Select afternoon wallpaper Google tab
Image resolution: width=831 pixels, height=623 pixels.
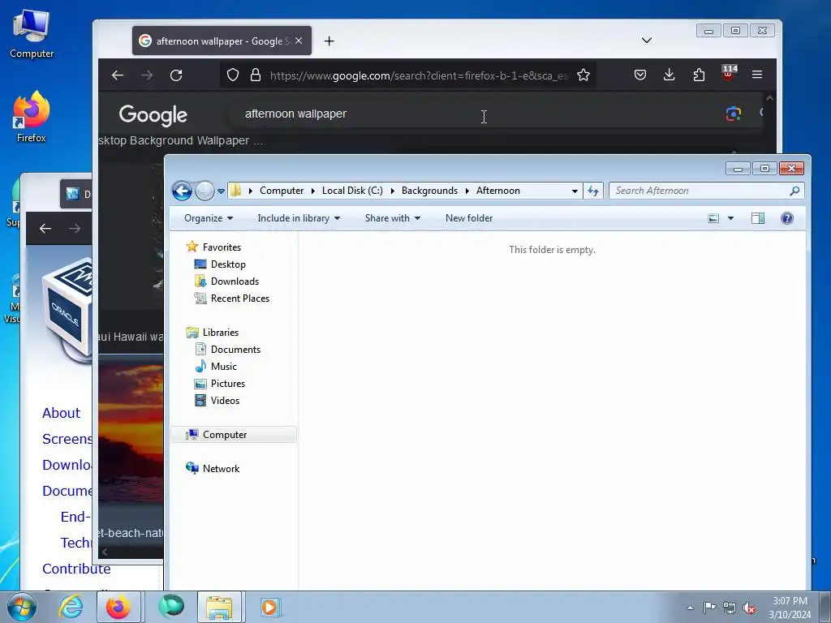click(222, 41)
